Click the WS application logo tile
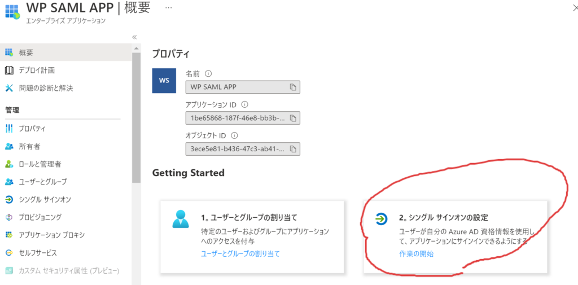 pyautogui.click(x=164, y=80)
